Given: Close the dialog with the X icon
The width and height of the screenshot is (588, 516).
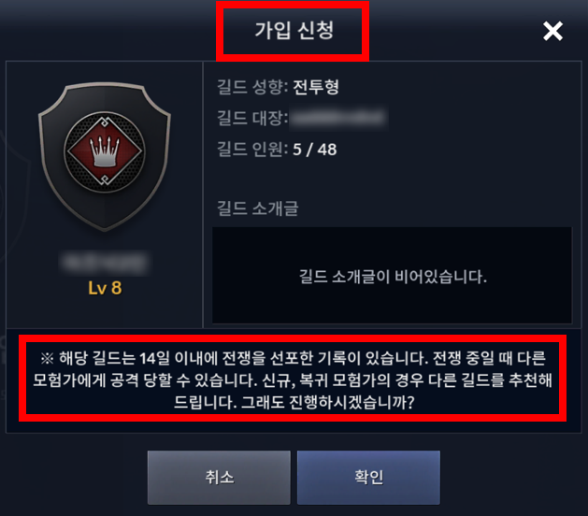Looking at the screenshot, I should (552, 31).
